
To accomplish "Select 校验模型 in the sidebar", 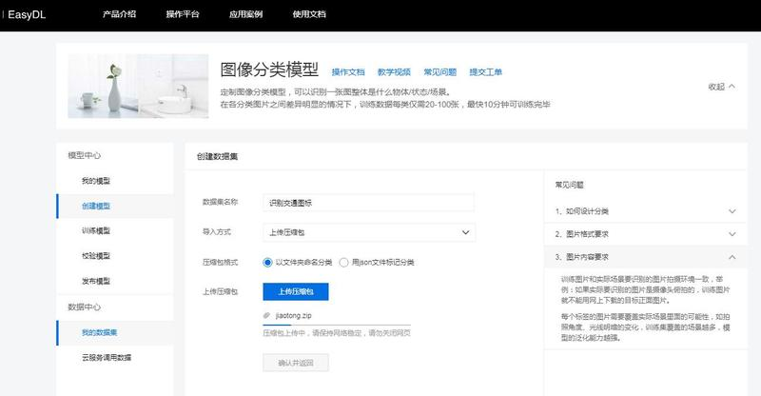I will [x=96, y=255].
